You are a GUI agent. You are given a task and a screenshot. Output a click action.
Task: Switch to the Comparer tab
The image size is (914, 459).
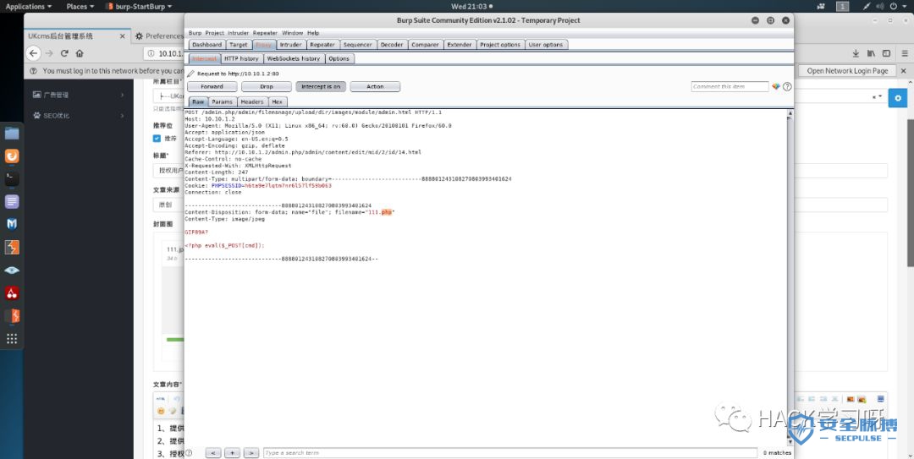pos(425,44)
